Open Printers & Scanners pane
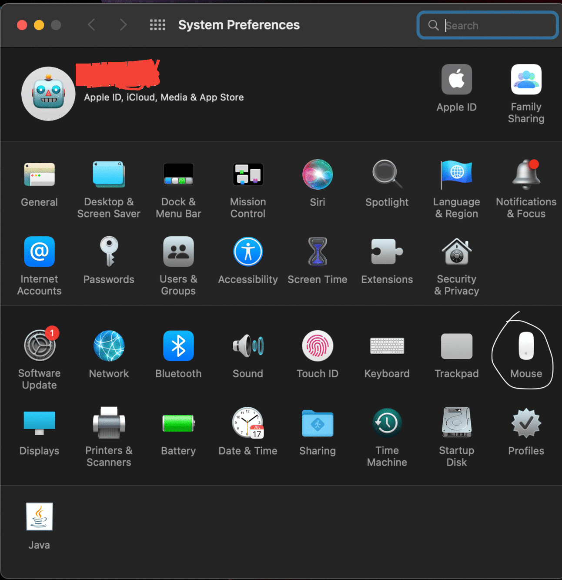The width and height of the screenshot is (562, 580). point(109,423)
